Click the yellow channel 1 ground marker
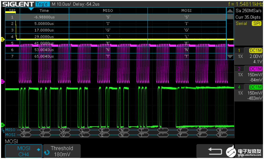Screen dimensions: 264x159 tap(3, 40)
